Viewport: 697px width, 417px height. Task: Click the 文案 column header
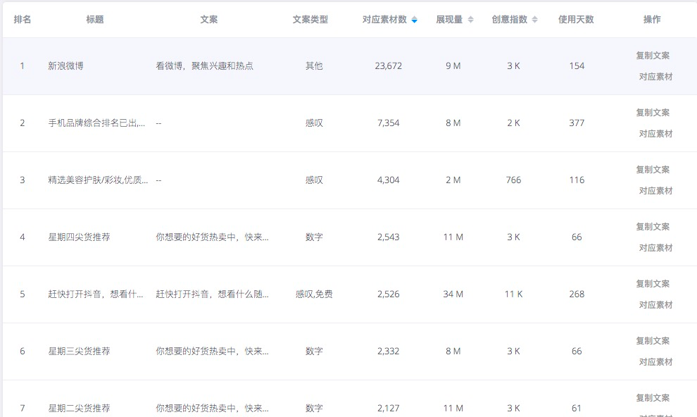pos(209,20)
